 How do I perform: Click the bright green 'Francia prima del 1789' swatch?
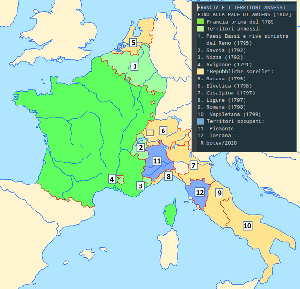pos(200,22)
